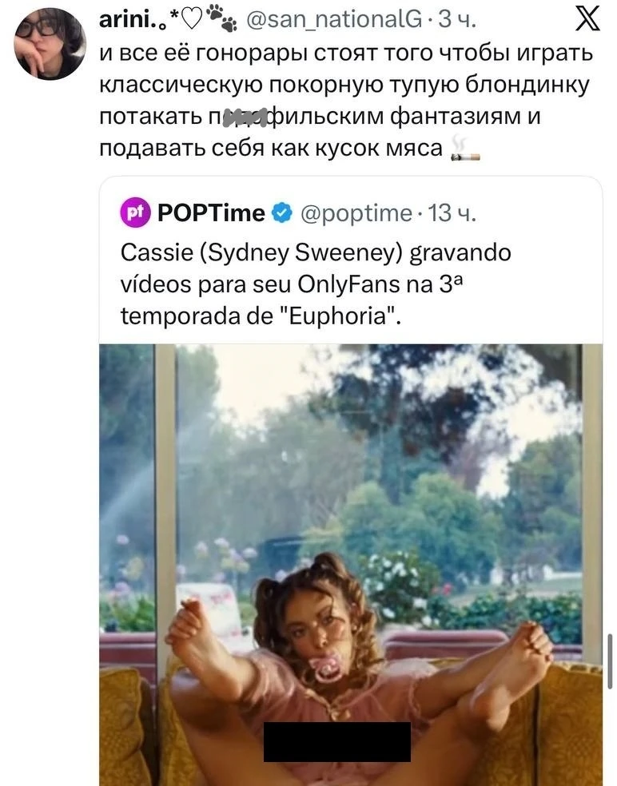Click the paw prints emoji in the display name
Image resolution: width=617 pixels, height=786 pixels.
[221, 17]
